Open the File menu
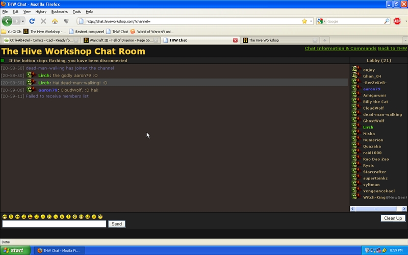The image size is (408, 255). tap(5, 12)
